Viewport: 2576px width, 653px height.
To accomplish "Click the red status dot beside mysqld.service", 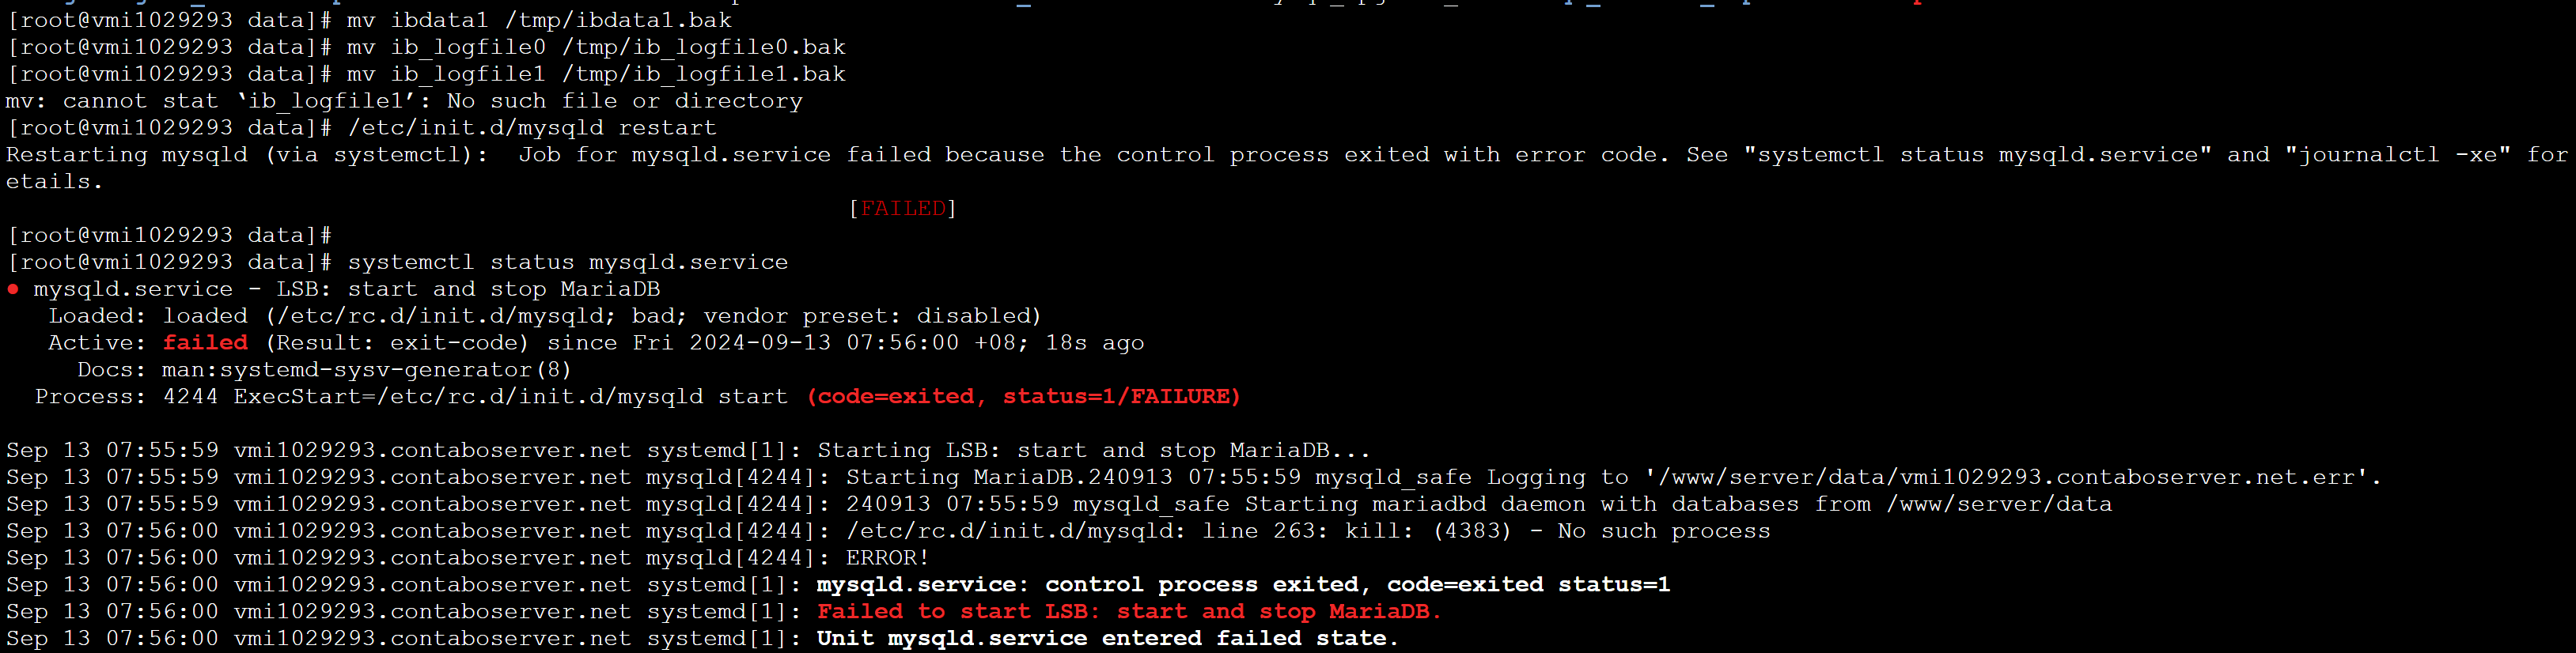I will coord(13,290).
